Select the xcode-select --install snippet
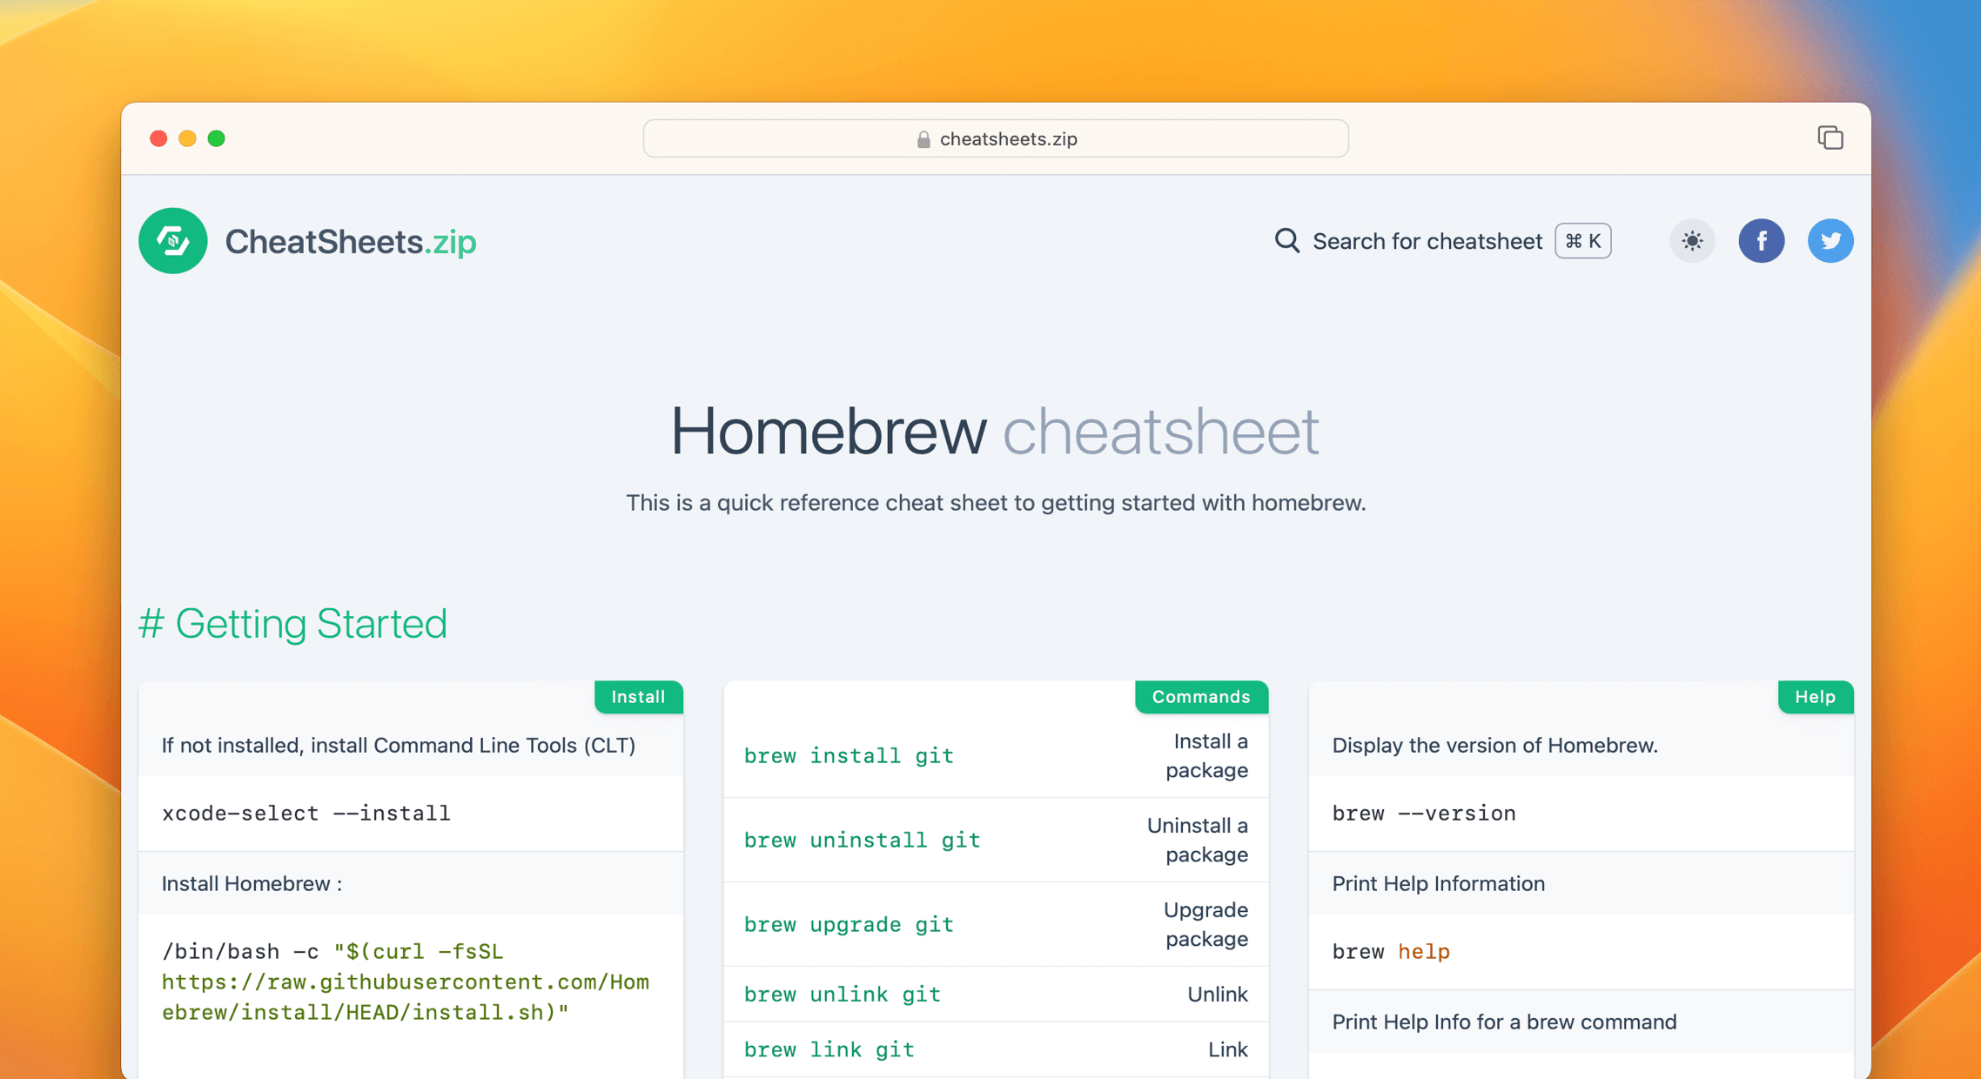 click(x=306, y=813)
